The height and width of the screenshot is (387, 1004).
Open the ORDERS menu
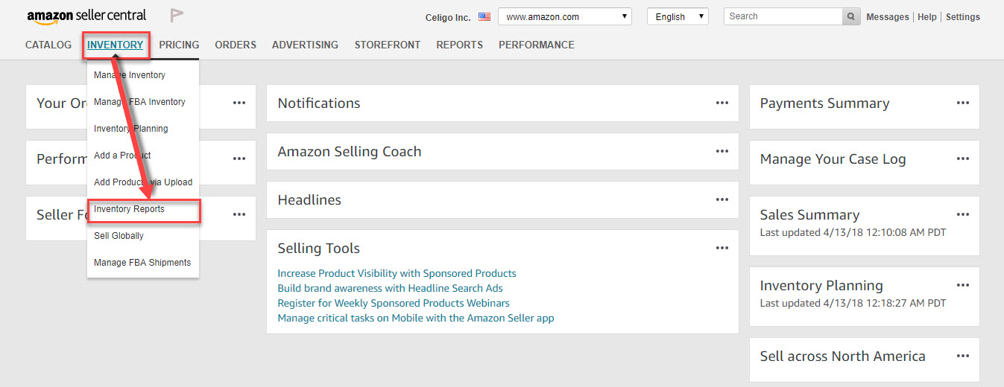[x=236, y=45]
